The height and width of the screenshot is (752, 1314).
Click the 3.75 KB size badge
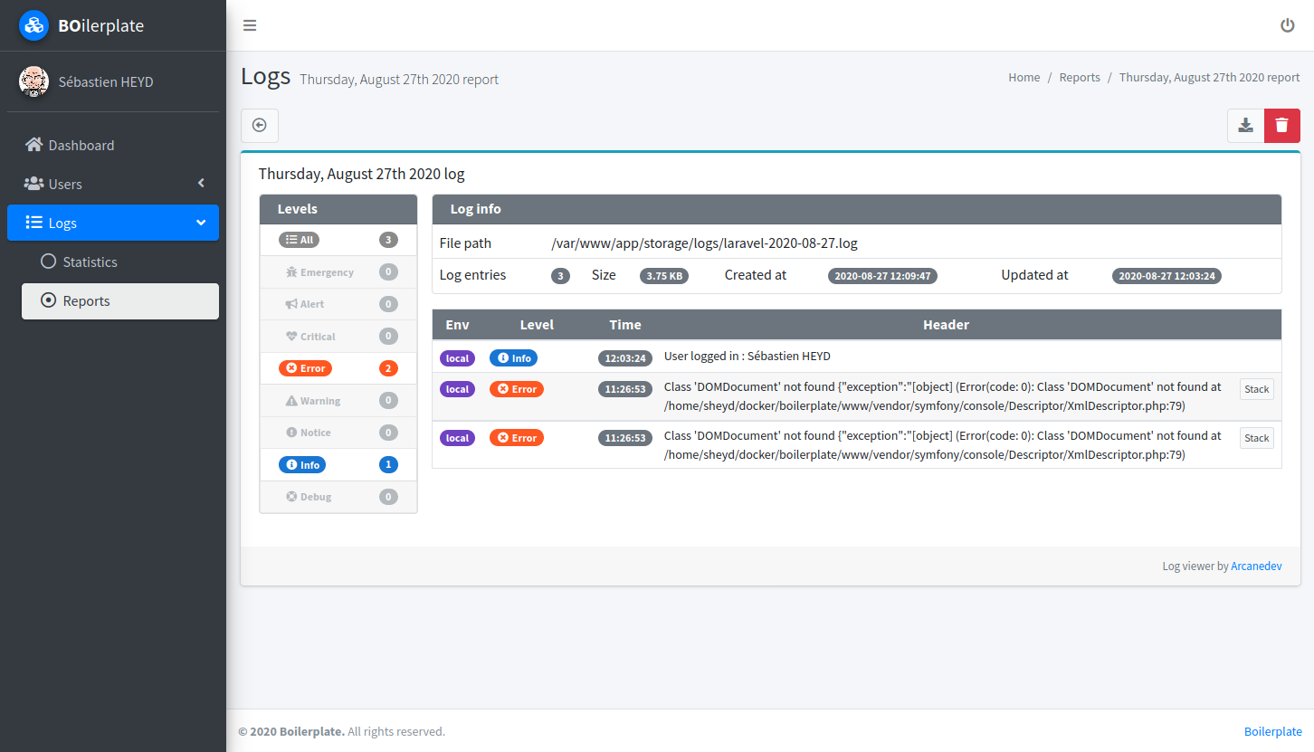(x=664, y=275)
